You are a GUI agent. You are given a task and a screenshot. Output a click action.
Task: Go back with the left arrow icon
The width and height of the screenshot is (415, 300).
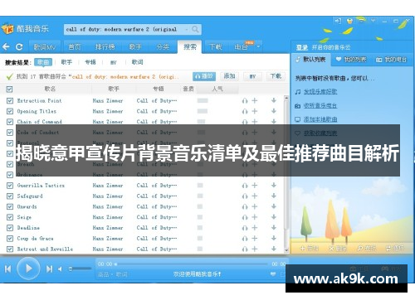click(x=6, y=46)
